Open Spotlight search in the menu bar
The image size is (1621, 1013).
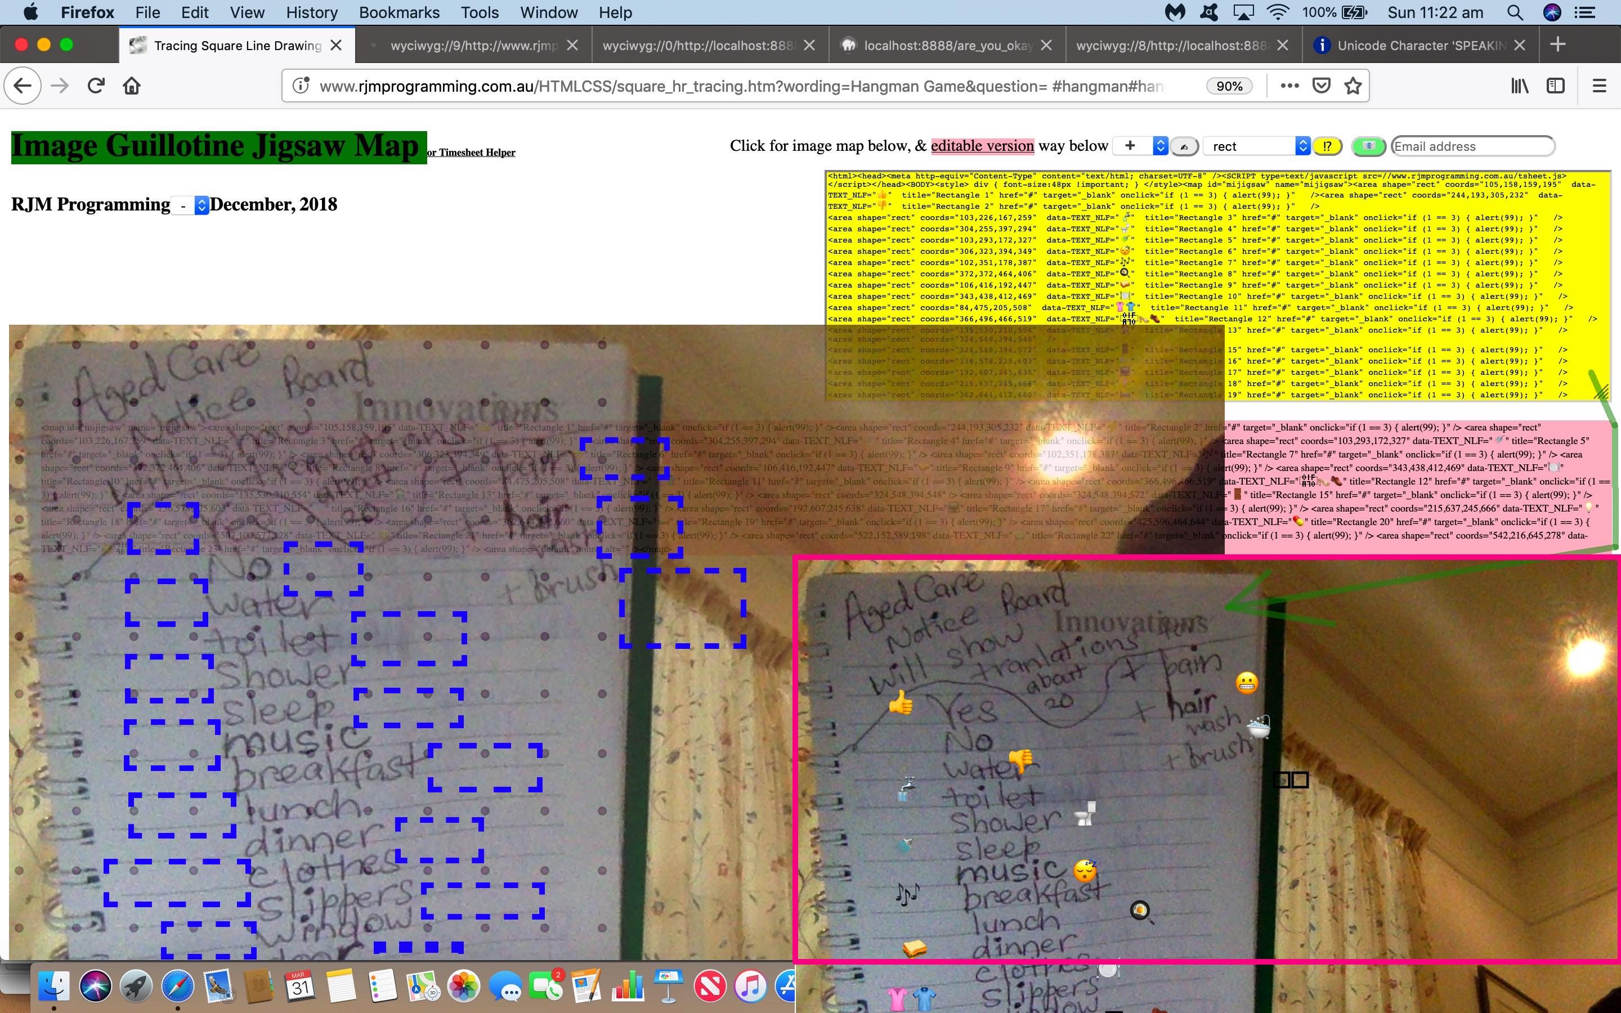[x=1515, y=12]
